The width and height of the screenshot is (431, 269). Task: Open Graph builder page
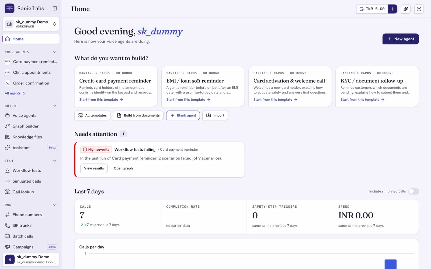click(31, 126)
